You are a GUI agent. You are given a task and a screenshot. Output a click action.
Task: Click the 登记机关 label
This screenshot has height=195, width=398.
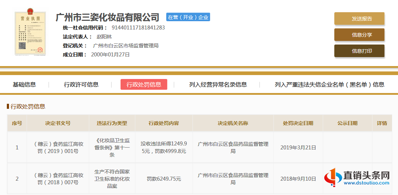(75, 46)
